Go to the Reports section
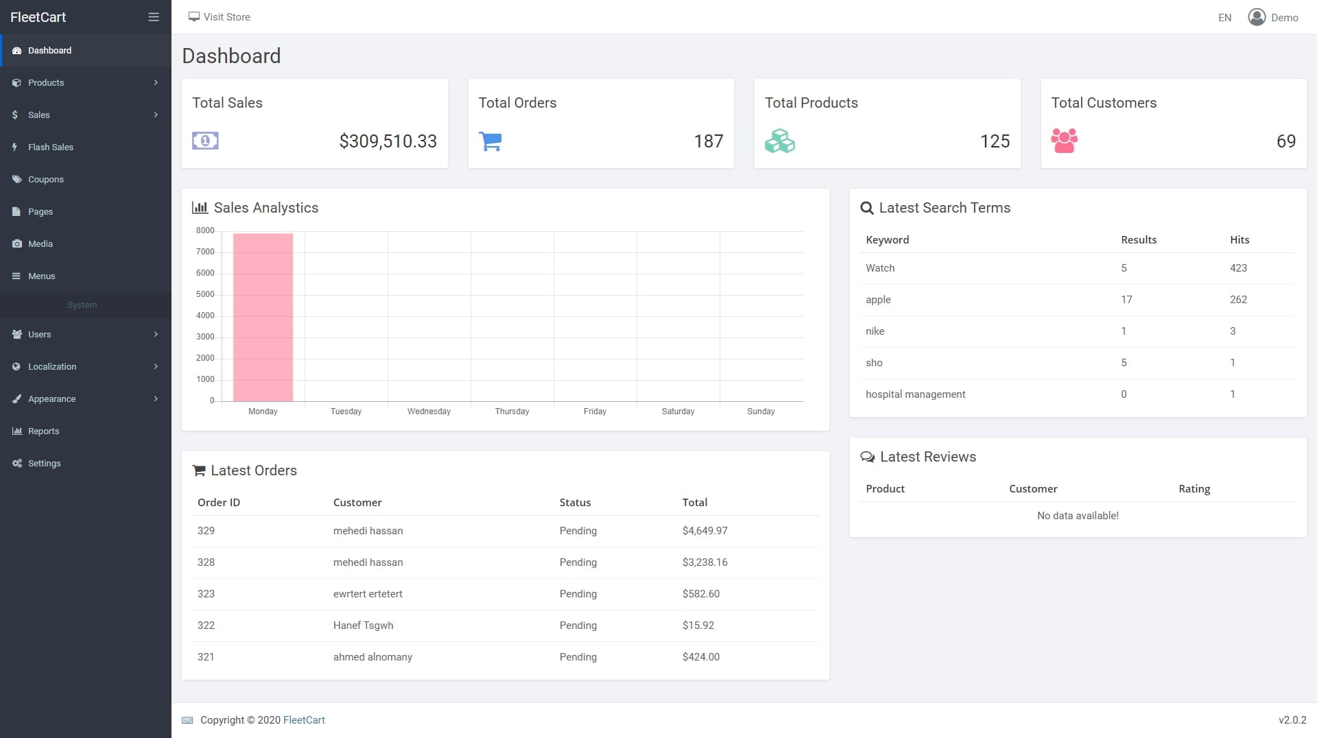The width and height of the screenshot is (1317, 738). (x=43, y=431)
